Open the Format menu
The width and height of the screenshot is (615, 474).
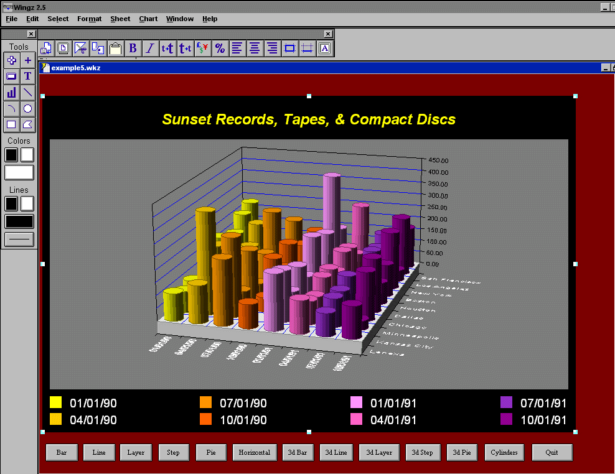[89, 19]
